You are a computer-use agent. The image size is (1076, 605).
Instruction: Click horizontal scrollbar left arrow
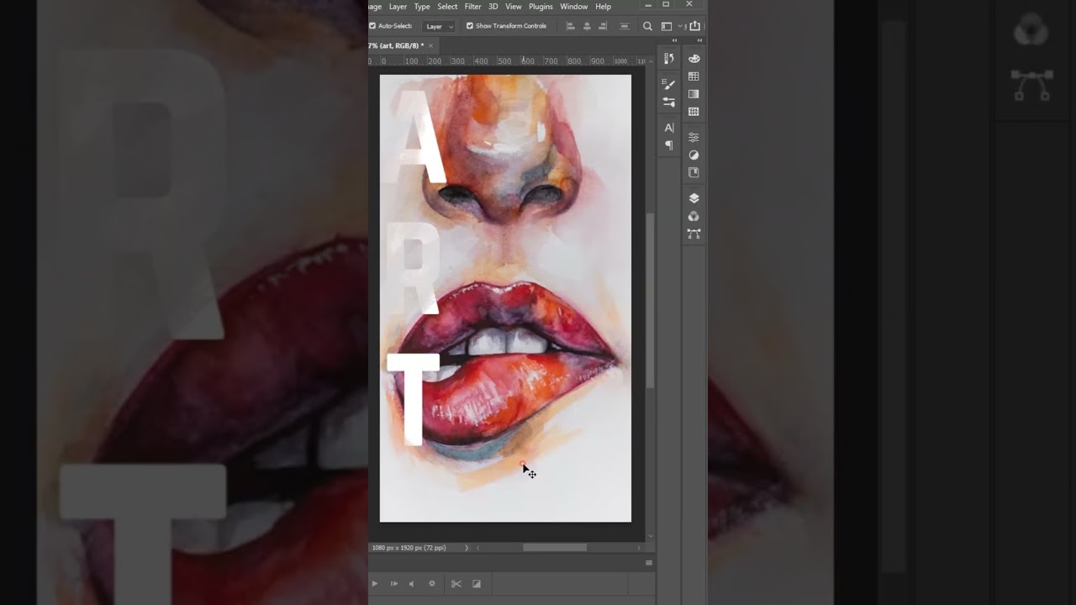tap(478, 548)
